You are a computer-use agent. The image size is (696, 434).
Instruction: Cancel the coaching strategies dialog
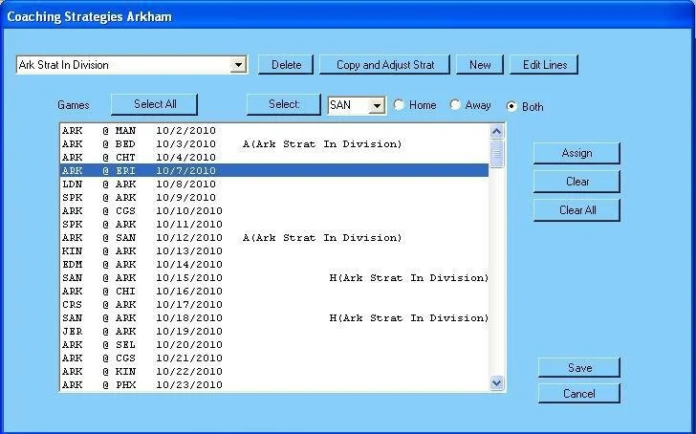click(x=579, y=394)
